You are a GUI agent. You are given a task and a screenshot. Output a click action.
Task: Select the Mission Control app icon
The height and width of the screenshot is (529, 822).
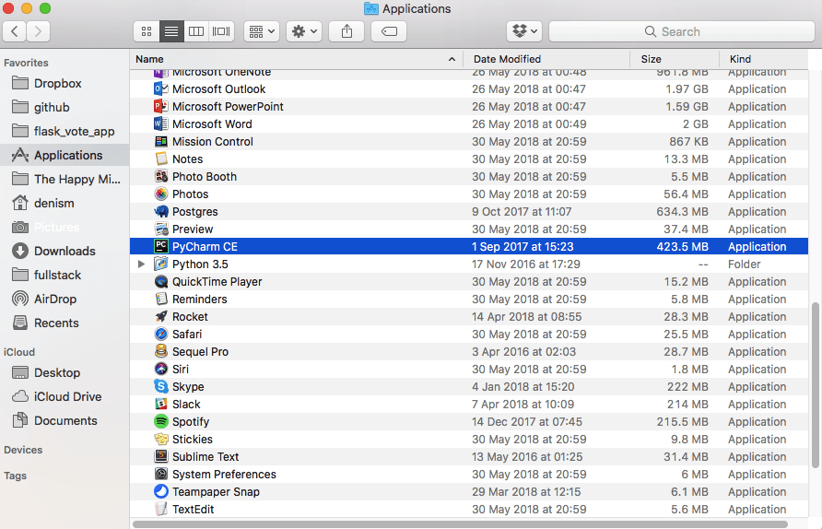tap(161, 142)
